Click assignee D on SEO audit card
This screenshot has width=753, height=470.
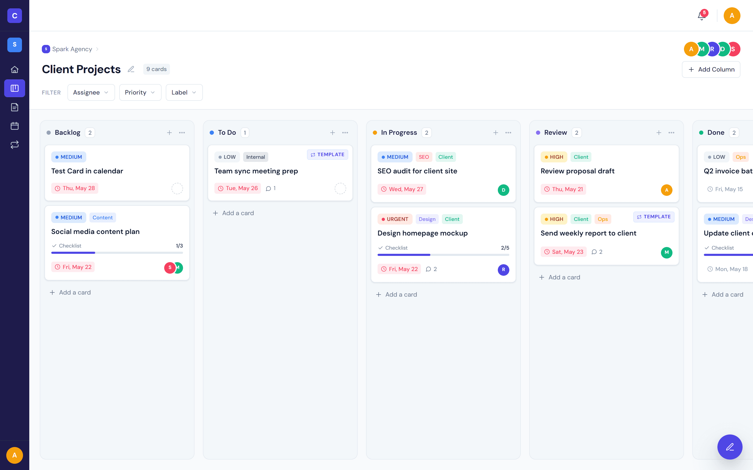(x=504, y=190)
